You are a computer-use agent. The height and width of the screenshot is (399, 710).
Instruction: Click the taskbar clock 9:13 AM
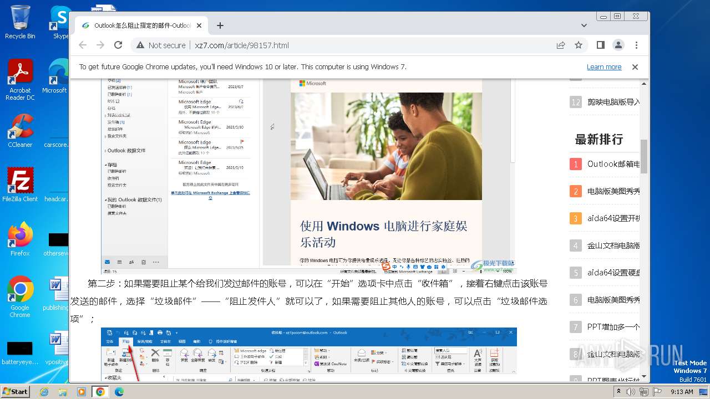click(x=682, y=392)
